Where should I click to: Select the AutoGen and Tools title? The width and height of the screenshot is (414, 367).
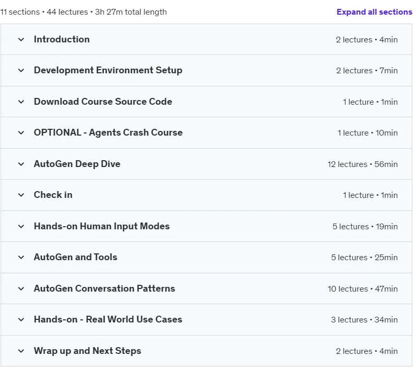tap(75, 257)
